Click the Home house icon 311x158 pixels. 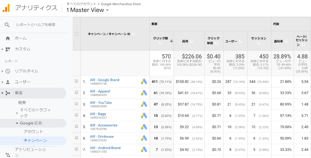tap(8, 38)
